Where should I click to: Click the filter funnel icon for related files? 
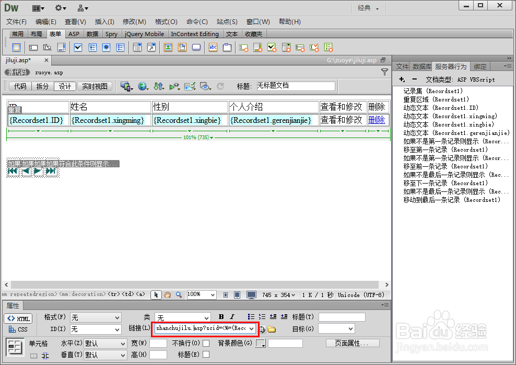point(384,72)
